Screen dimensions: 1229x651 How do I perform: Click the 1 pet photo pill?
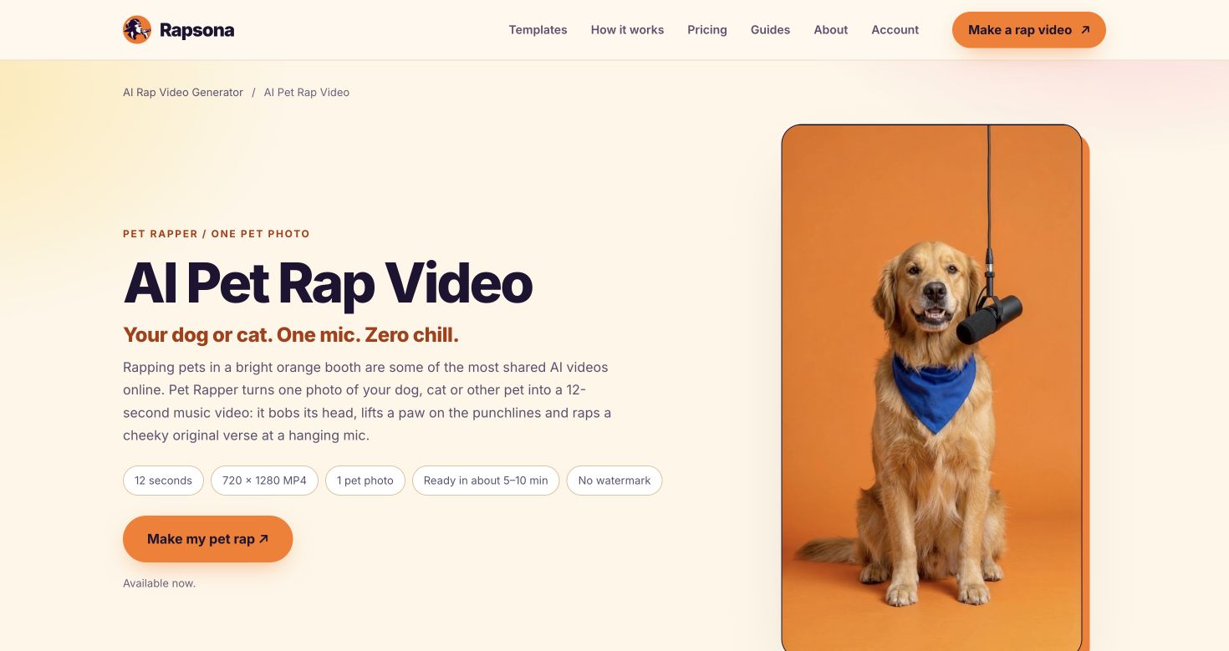(x=365, y=481)
